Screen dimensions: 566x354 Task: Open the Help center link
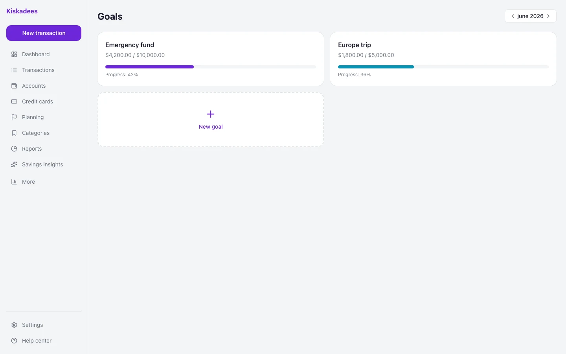(x=44, y=341)
